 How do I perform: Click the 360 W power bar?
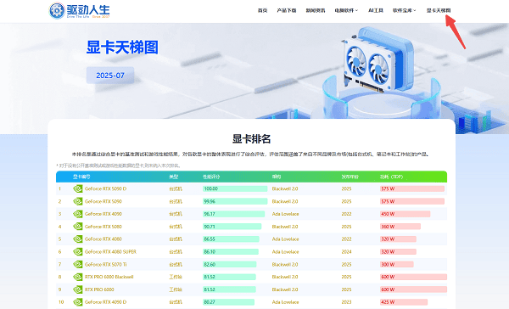(400, 227)
